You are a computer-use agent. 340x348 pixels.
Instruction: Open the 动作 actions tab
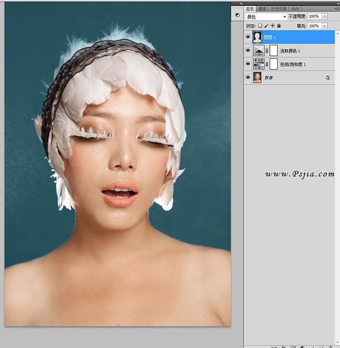point(295,9)
